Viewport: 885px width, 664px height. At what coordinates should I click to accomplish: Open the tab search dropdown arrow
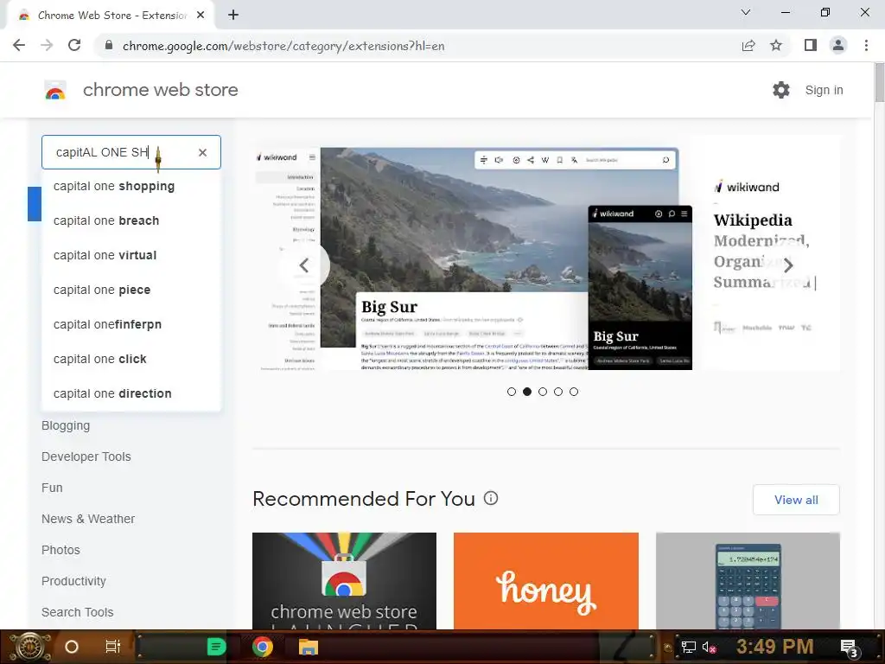(x=746, y=12)
